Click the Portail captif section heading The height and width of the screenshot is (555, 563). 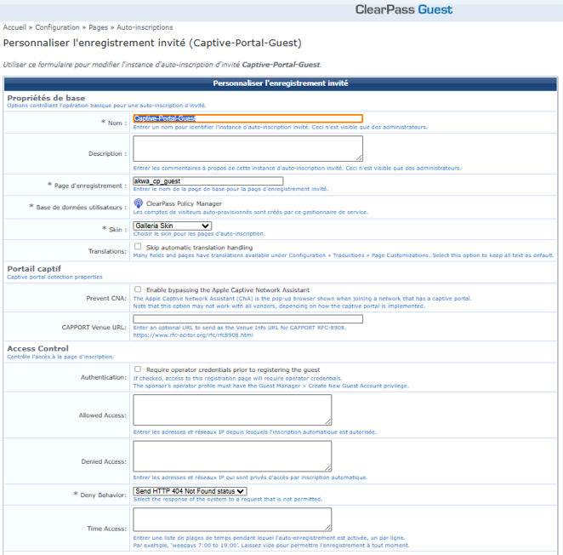34,269
